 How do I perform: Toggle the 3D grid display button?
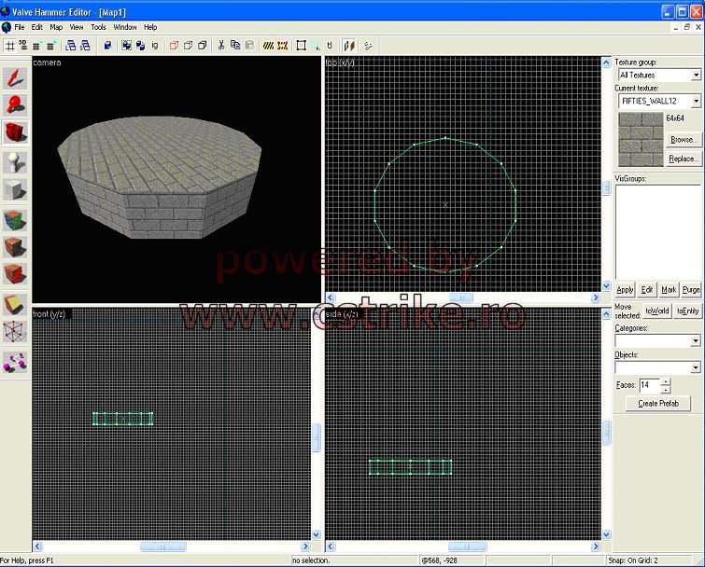click(23, 45)
